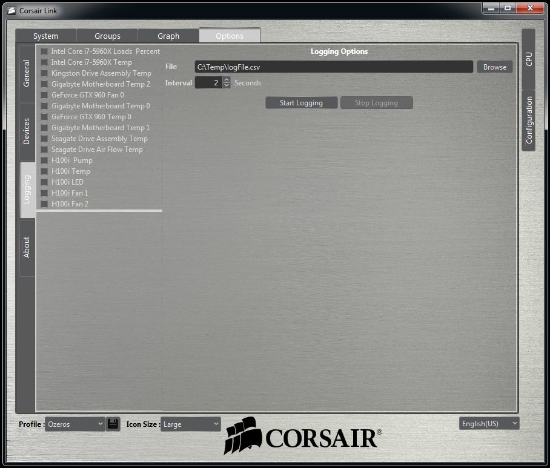Screen dimensions: 550x468
Task: Toggle the H100i LED checkbox
Action: click(x=44, y=182)
